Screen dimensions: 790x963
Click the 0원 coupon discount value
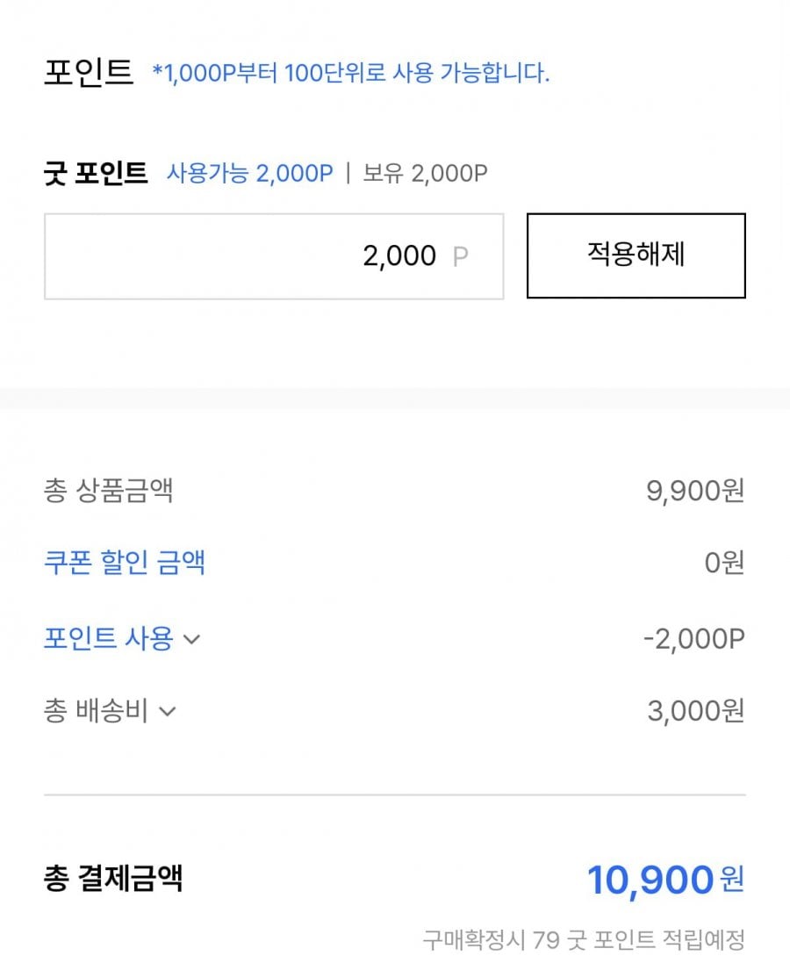724,563
